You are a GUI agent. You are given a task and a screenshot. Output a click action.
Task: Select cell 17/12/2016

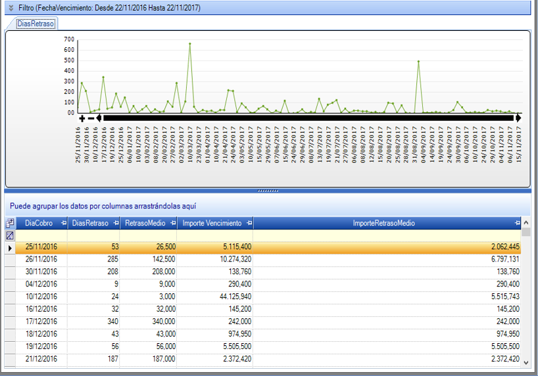click(41, 321)
